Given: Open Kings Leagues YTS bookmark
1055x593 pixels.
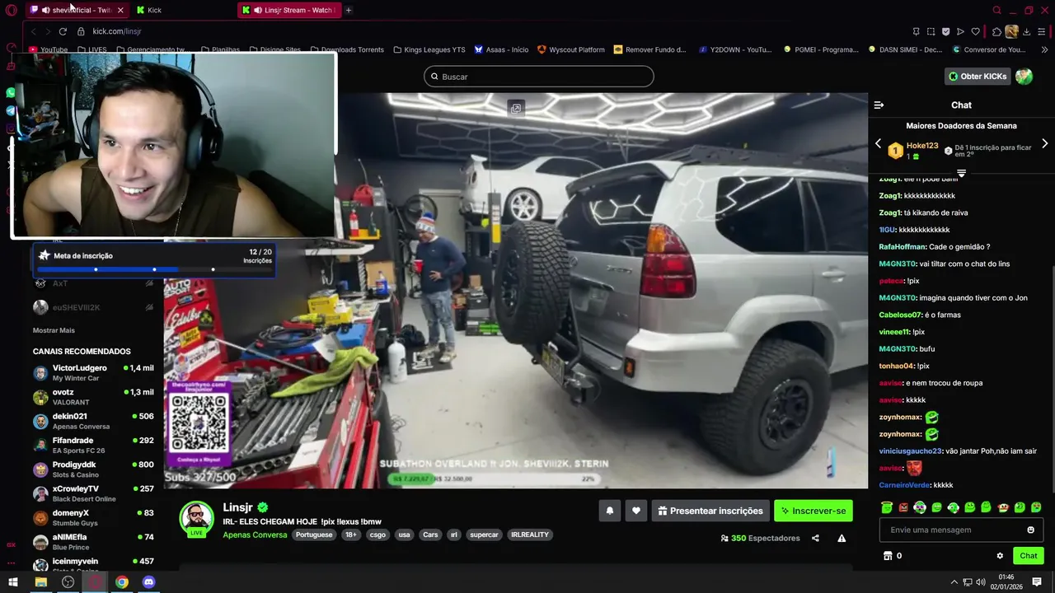Looking at the screenshot, I should [429, 49].
